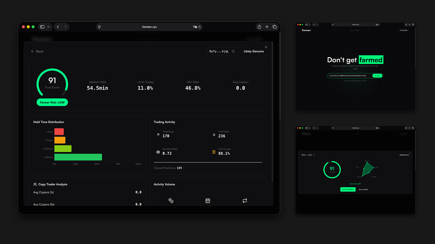This screenshot has width=435, height=244.
Task: Click the Back link on the report page
Action: pos(37,51)
